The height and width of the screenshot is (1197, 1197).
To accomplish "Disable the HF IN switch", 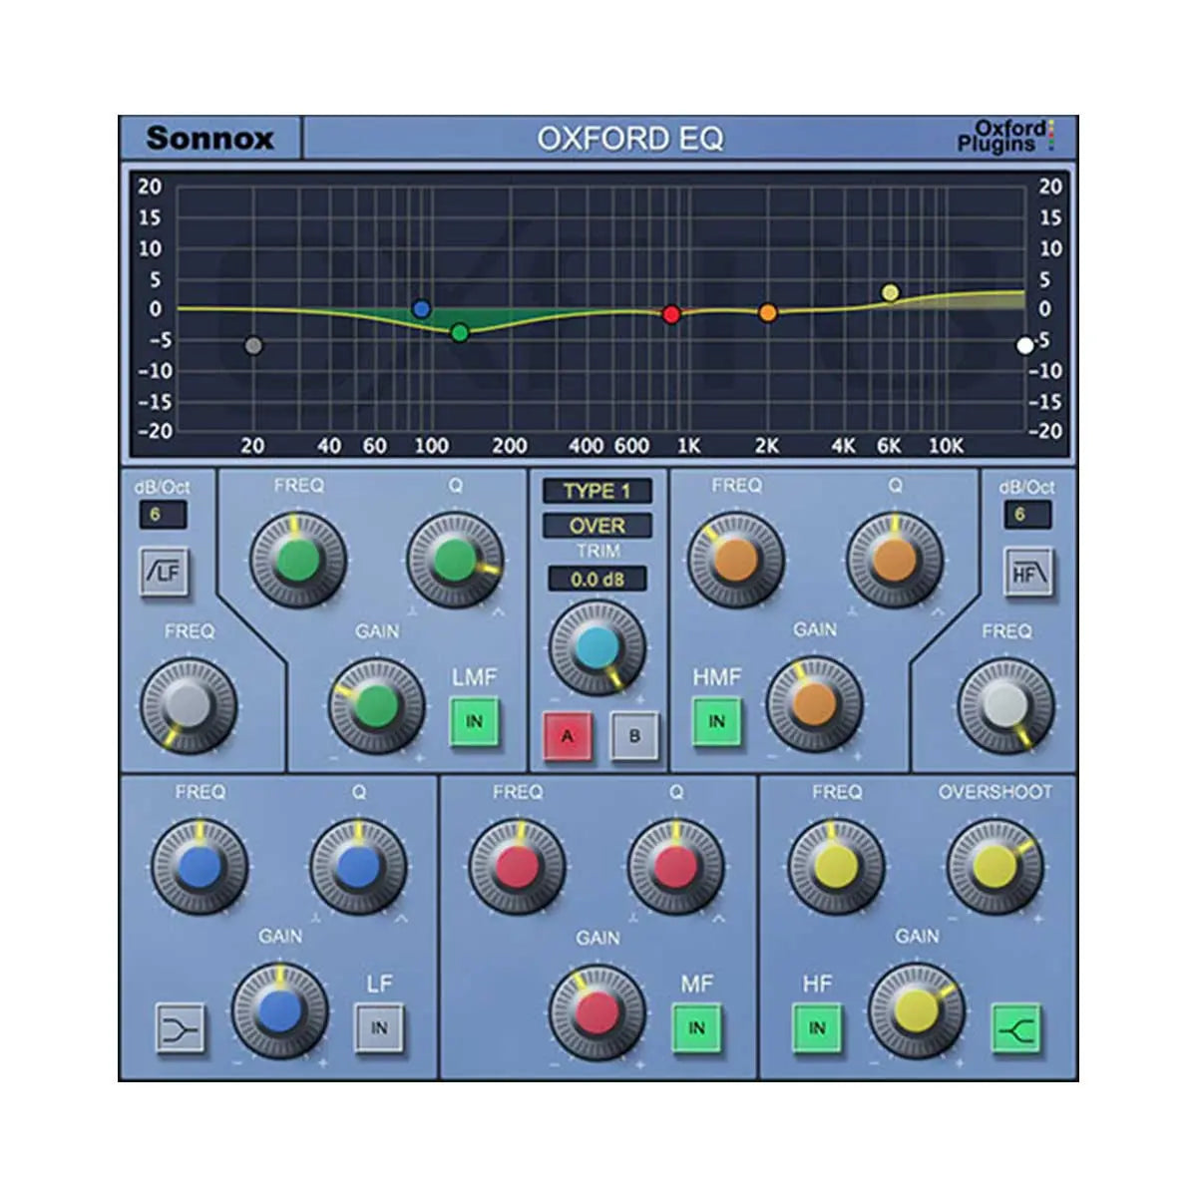I will 819,1026.
